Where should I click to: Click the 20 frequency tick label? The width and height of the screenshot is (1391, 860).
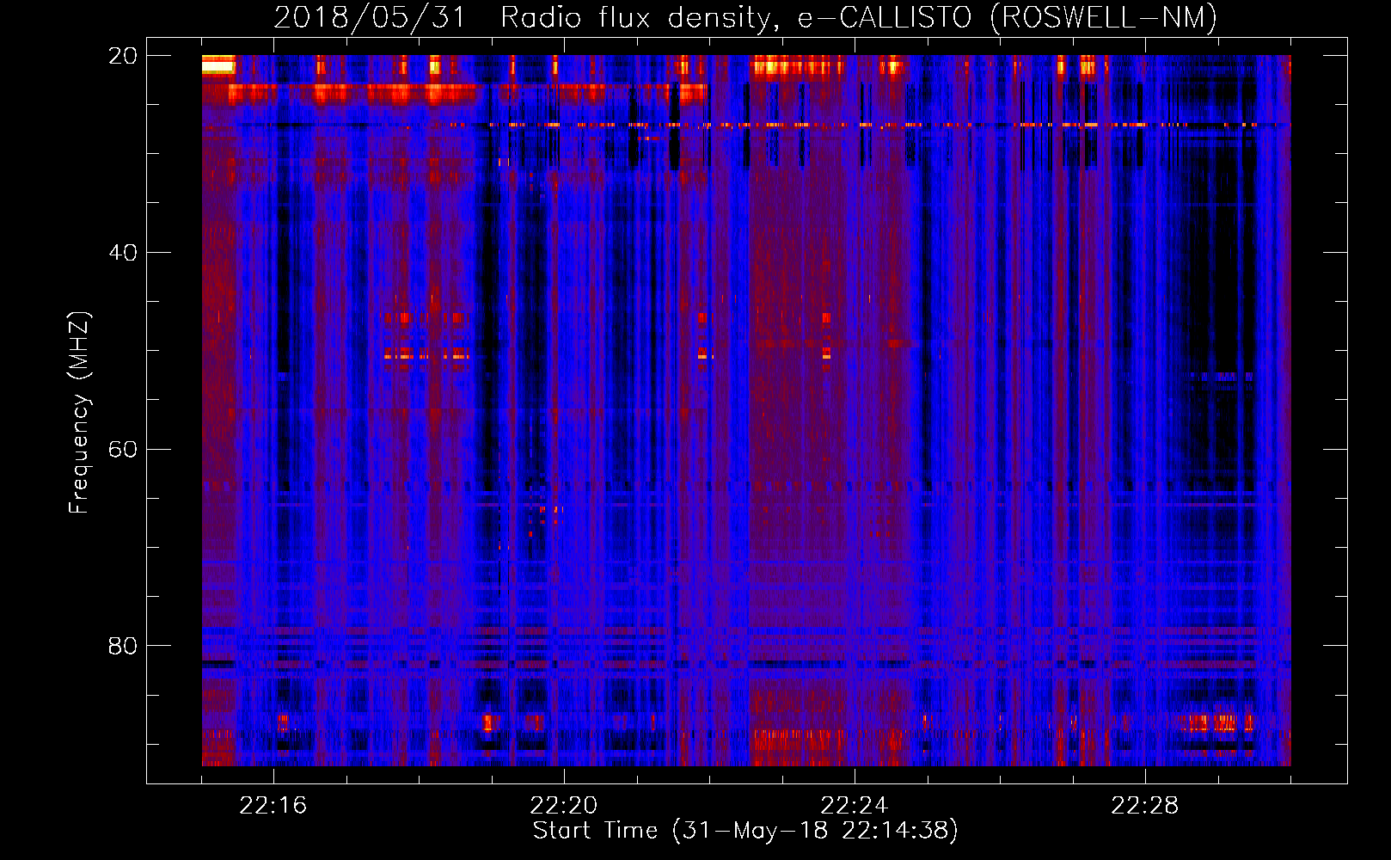click(x=123, y=56)
